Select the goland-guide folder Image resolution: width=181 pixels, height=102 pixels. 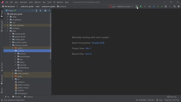tap(20, 37)
